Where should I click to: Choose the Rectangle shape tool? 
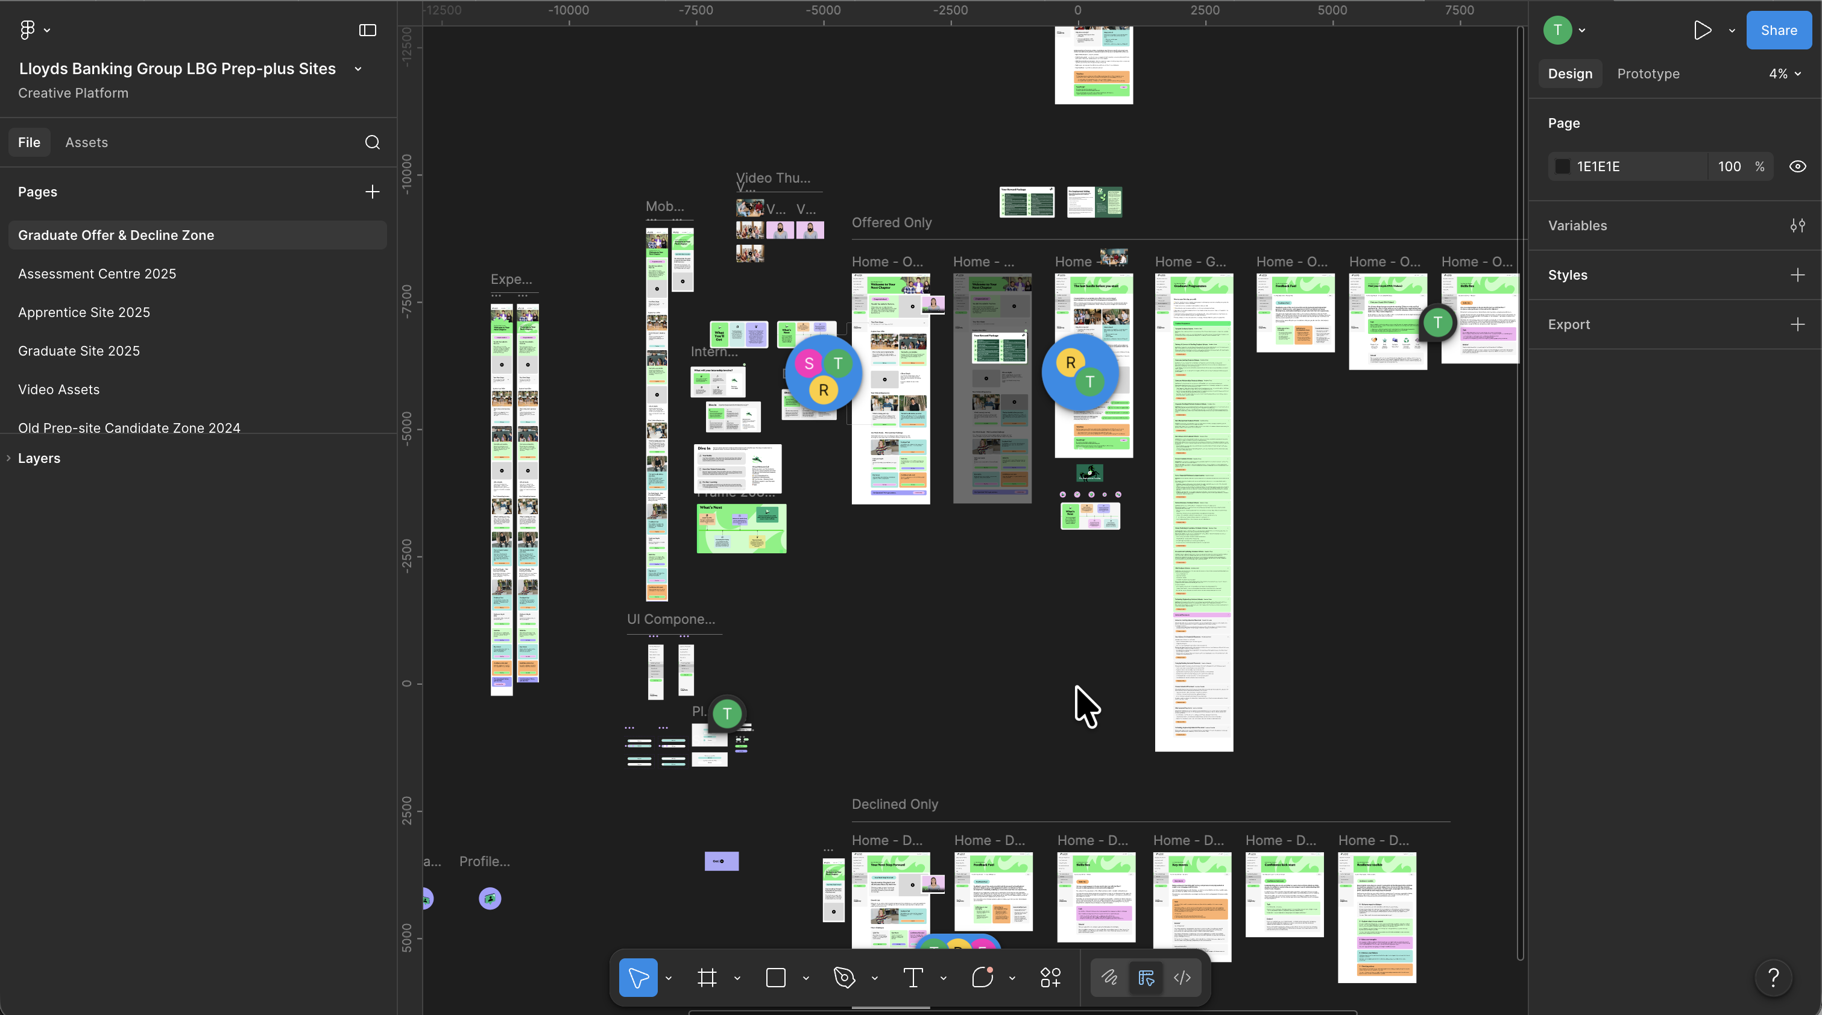point(776,978)
